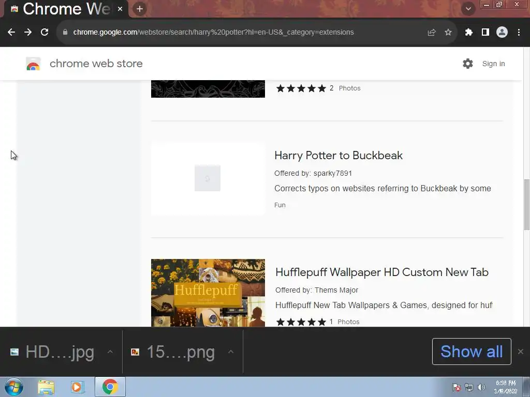Open the Action Center flag tray icon

(x=457, y=387)
